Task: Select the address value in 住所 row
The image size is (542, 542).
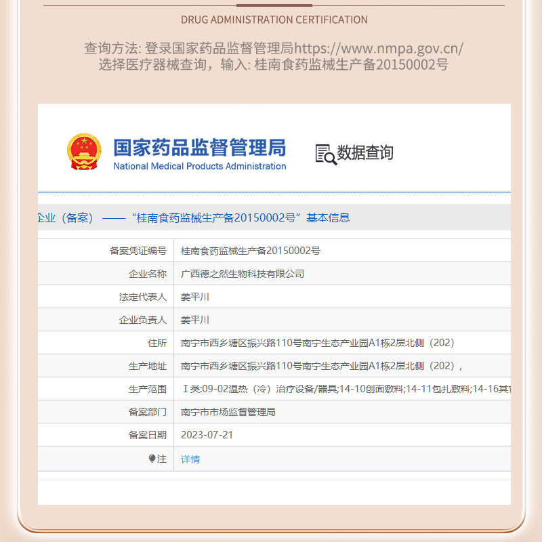Action: [x=318, y=343]
